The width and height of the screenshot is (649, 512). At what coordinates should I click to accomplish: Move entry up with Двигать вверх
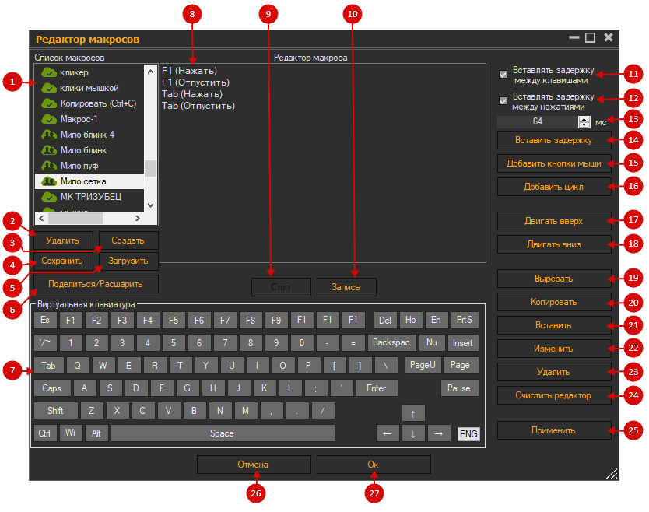[x=554, y=221]
